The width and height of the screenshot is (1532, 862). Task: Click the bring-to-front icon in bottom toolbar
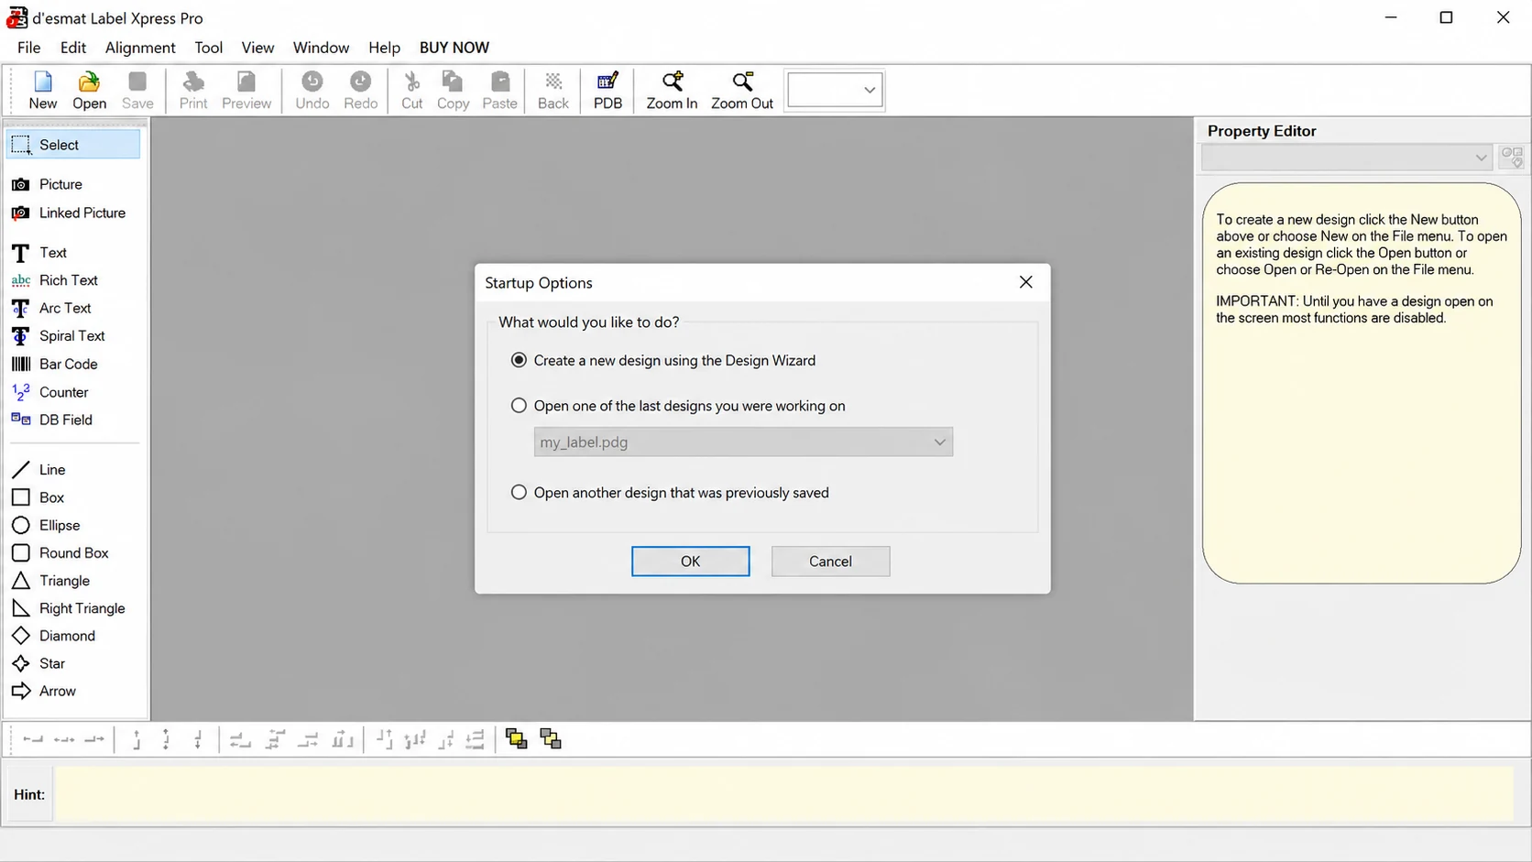click(x=516, y=739)
